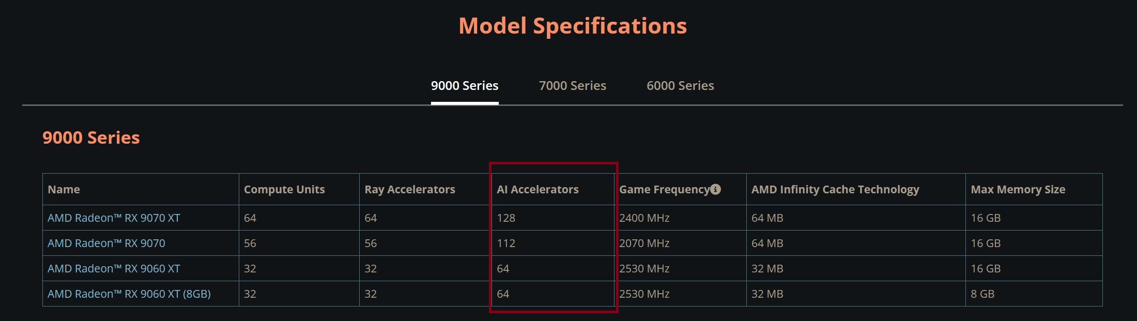
Task: Click the Model Specifications heading
Action: [573, 26]
